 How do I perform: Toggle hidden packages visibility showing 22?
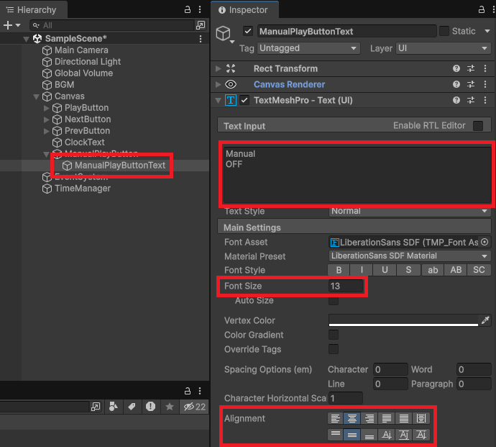[196, 407]
